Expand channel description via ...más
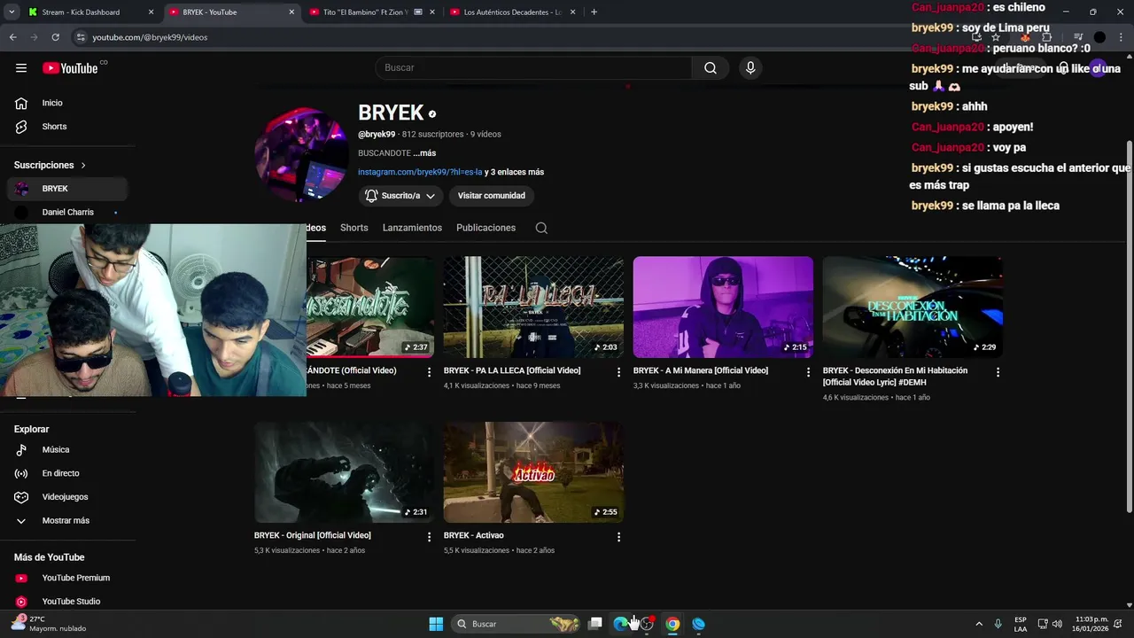The image size is (1134, 638). point(424,153)
